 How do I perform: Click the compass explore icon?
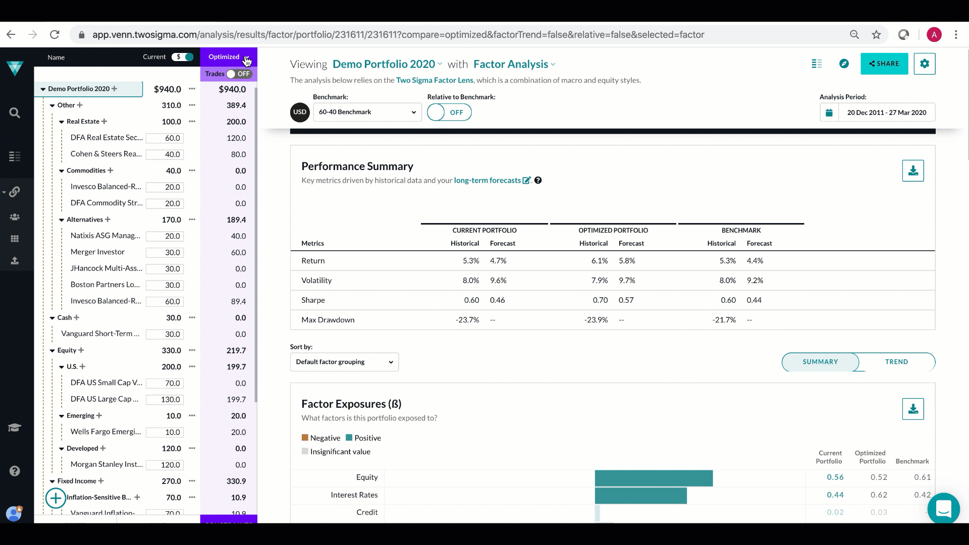pyautogui.click(x=844, y=64)
